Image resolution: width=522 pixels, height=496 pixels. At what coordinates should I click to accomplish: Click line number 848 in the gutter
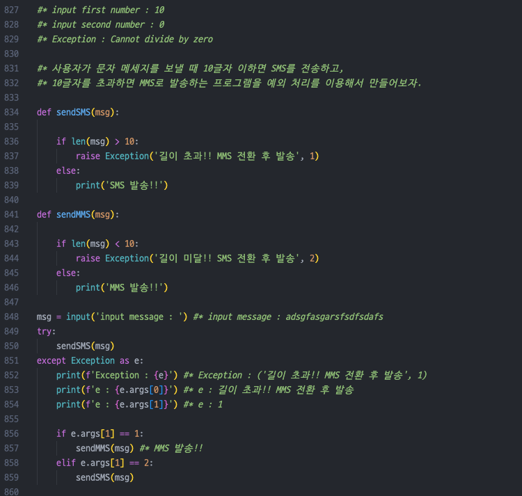tap(11, 317)
